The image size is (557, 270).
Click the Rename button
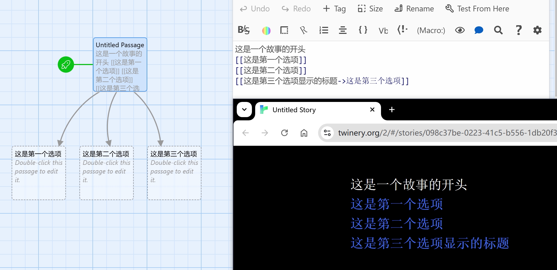tap(414, 9)
